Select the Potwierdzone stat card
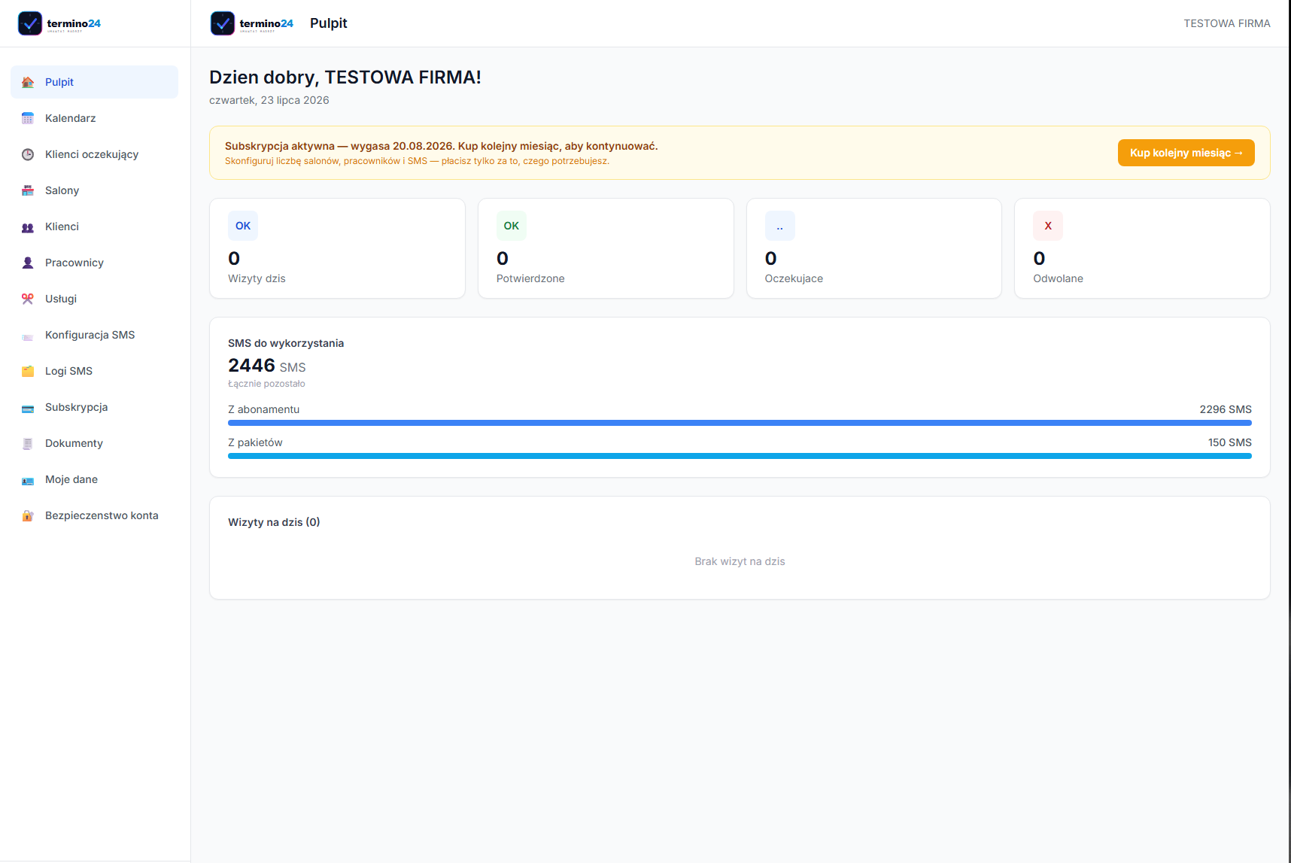 coord(606,248)
